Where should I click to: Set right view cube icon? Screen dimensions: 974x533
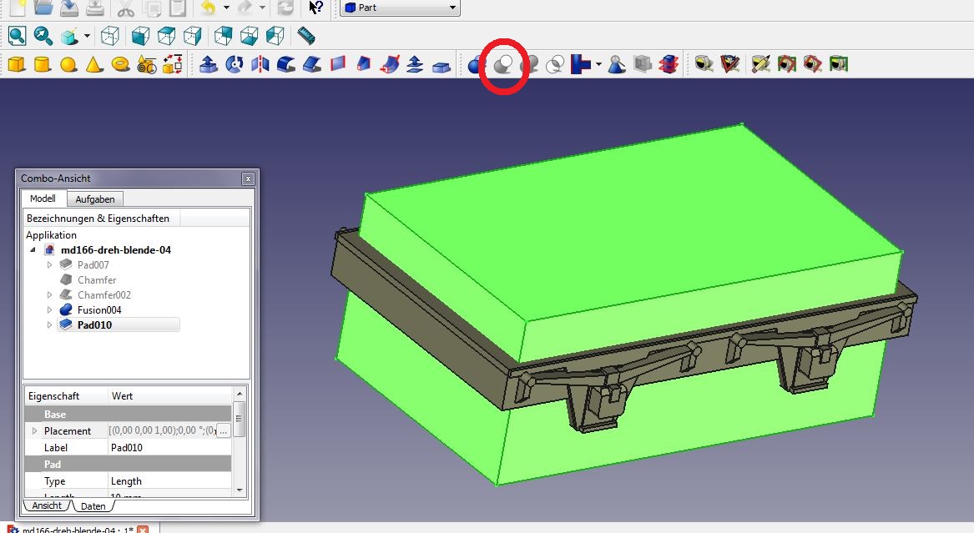193,36
